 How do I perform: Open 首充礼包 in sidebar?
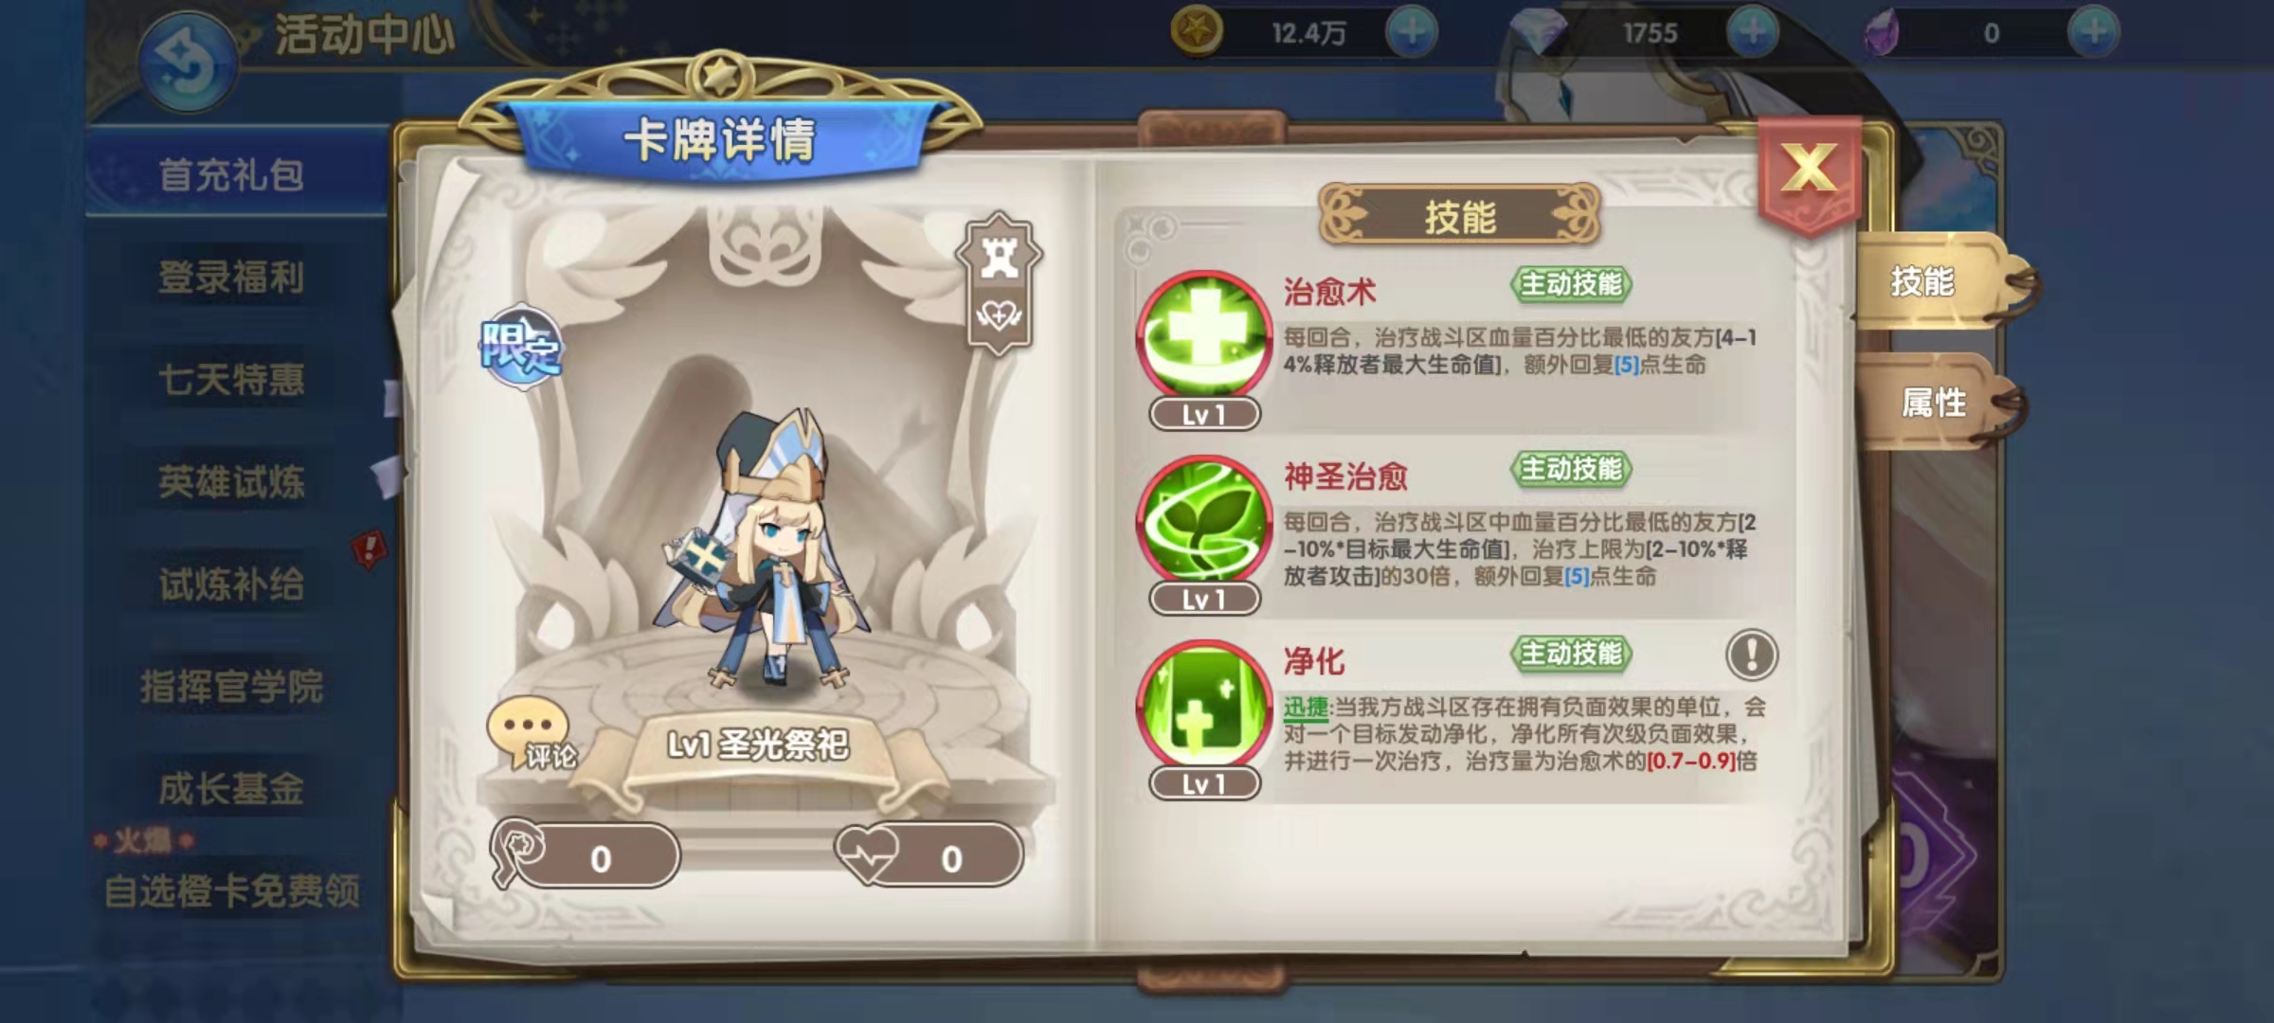tap(232, 175)
